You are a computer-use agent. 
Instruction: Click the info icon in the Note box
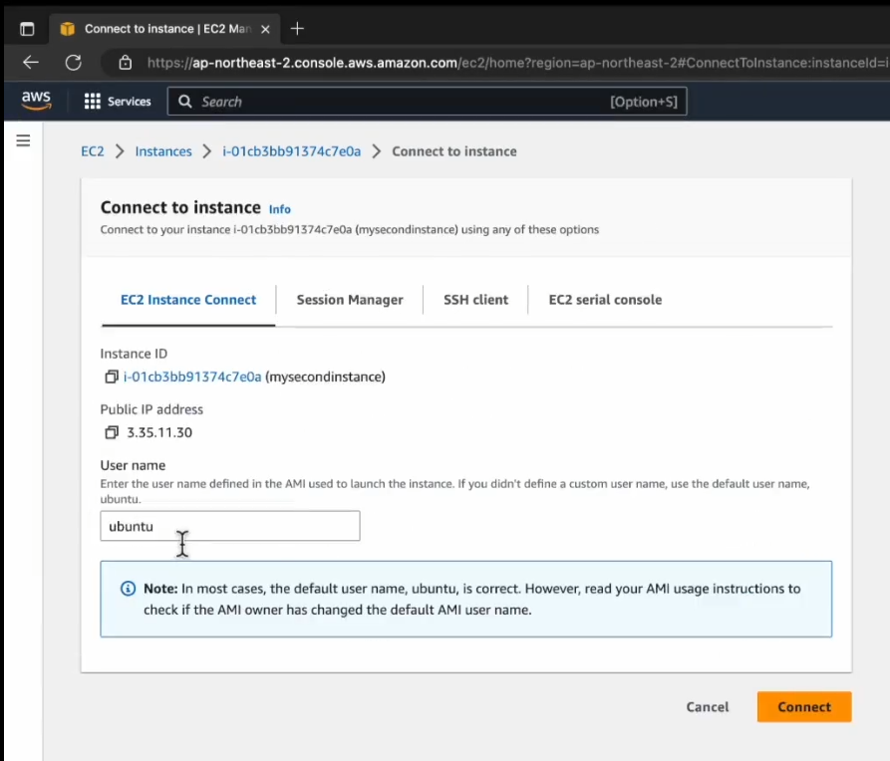tap(129, 589)
